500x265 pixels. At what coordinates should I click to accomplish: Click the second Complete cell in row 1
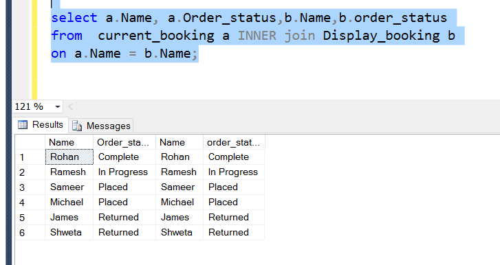click(x=234, y=157)
